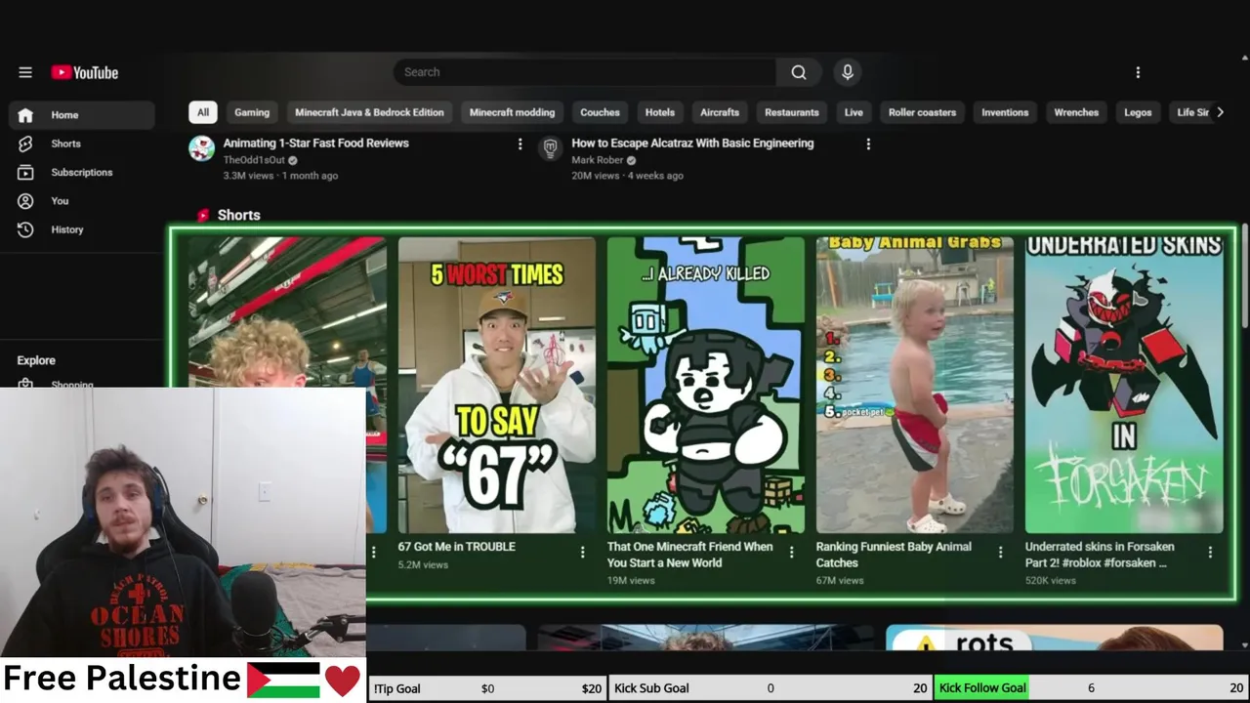Open options for Underrated skins in Forsaken
Screen dimensions: 1250x703
pos(1210,553)
